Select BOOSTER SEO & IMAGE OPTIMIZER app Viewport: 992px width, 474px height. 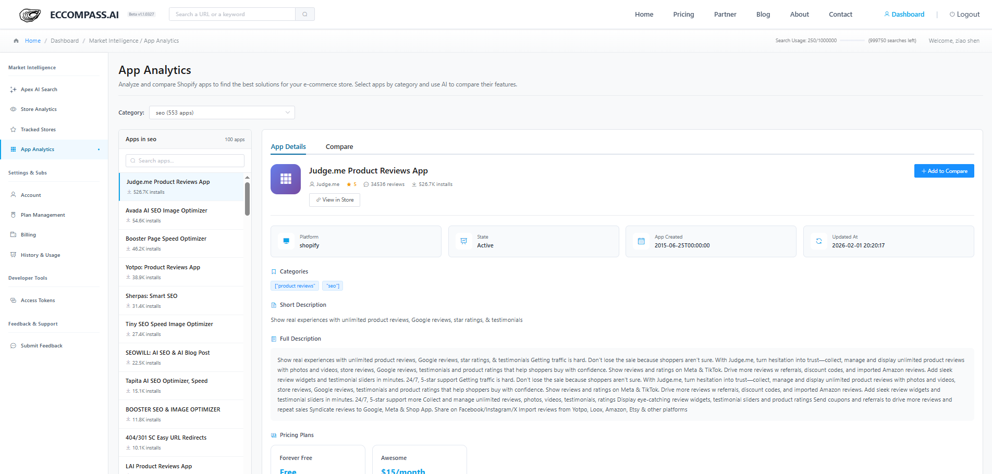pyautogui.click(x=181, y=414)
